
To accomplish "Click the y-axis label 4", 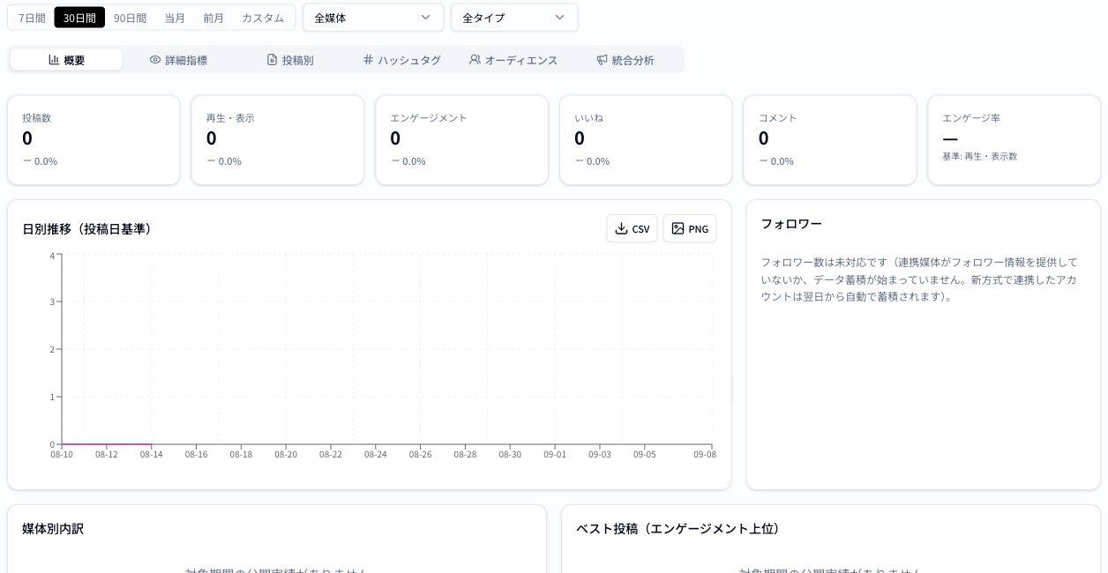I will pos(52,256).
